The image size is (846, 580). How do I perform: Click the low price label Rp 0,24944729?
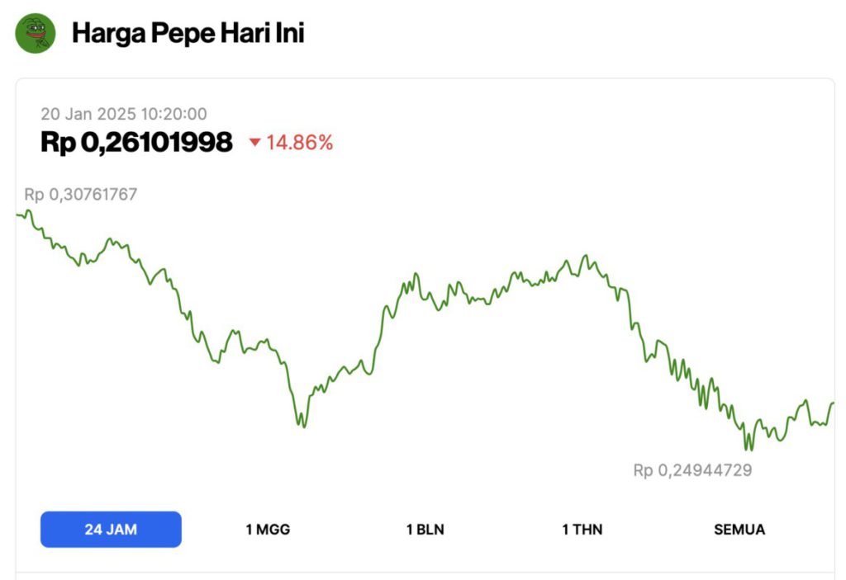[692, 470]
